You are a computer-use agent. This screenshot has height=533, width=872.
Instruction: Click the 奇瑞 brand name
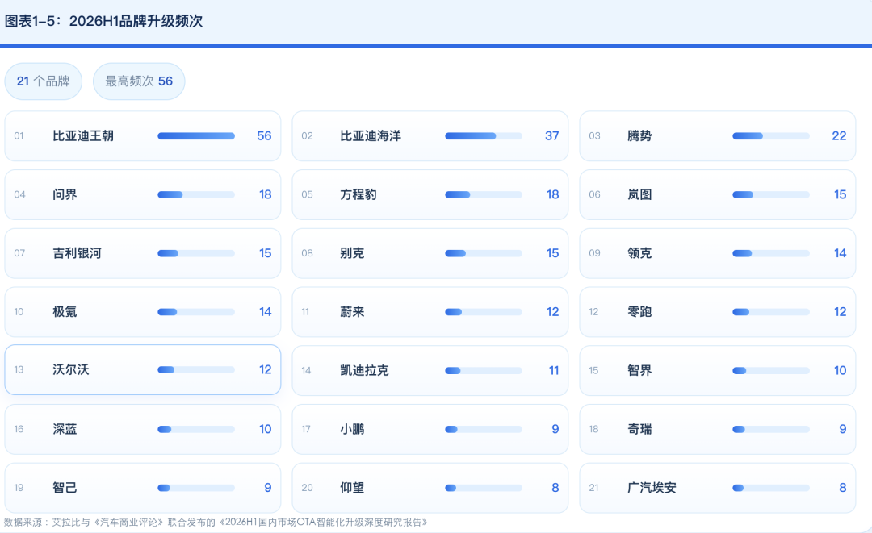pyautogui.click(x=639, y=429)
